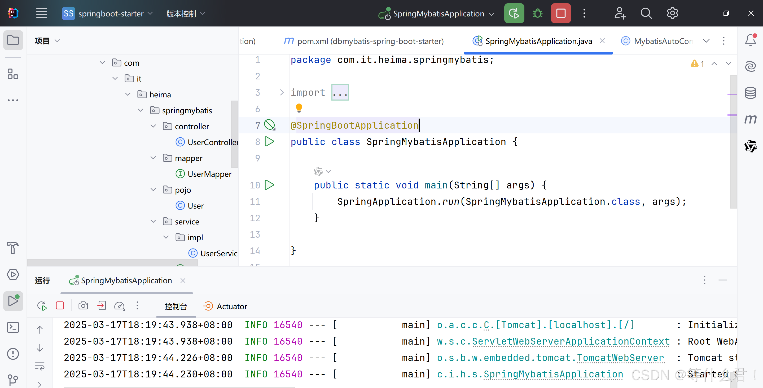This screenshot has width=763, height=388.
Task: Toggle the Project tool window folder icon
Action: click(x=13, y=40)
